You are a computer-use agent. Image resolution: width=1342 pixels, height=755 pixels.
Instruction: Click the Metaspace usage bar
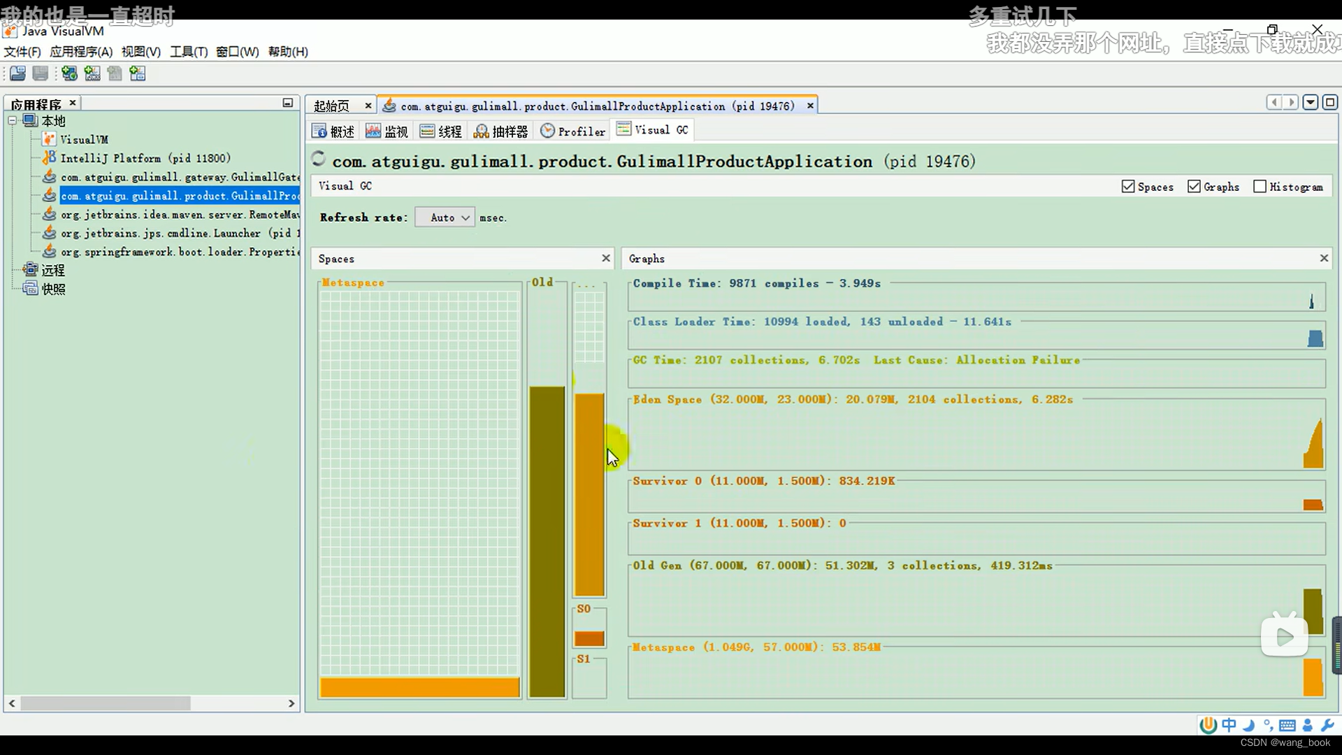420,687
